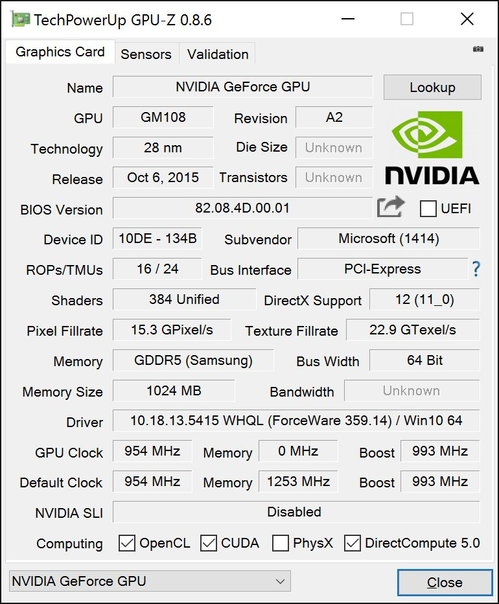Viewport: 499px width, 604px height.
Task: Click the GPU Name field
Action: click(243, 87)
